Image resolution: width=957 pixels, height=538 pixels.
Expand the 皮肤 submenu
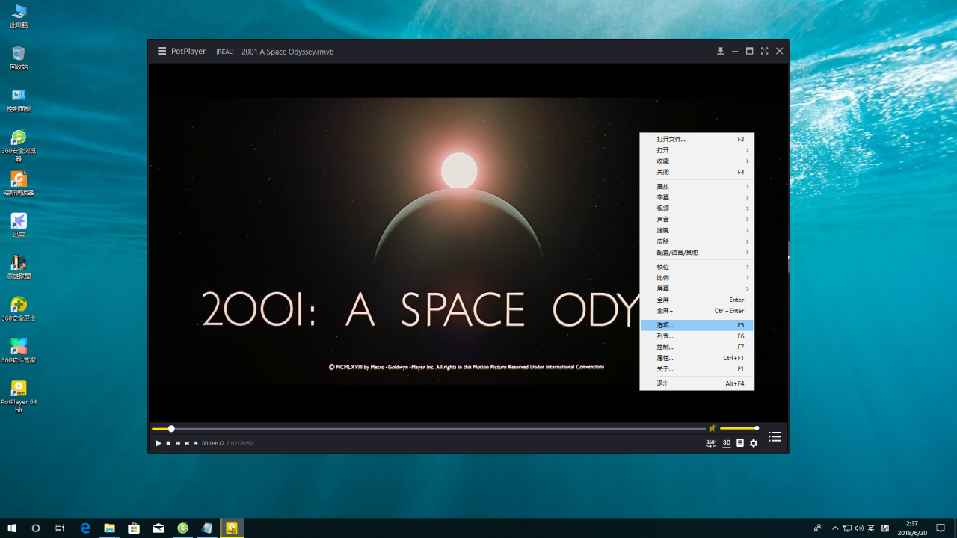pos(697,241)
